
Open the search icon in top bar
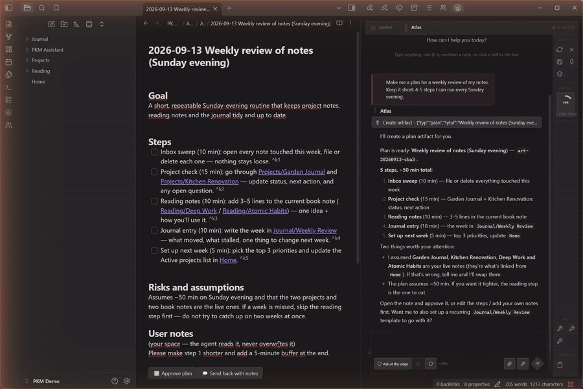pos(41,8)
